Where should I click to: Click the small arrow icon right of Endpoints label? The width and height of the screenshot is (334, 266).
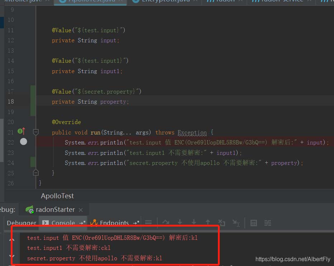pos(136,223)
